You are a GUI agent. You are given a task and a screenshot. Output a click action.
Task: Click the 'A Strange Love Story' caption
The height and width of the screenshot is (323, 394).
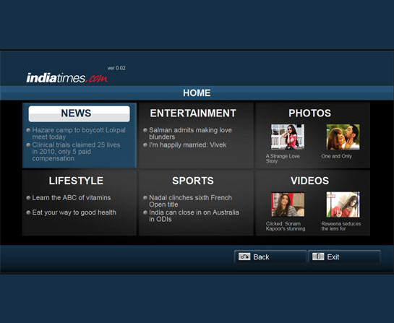click(283, 158)
